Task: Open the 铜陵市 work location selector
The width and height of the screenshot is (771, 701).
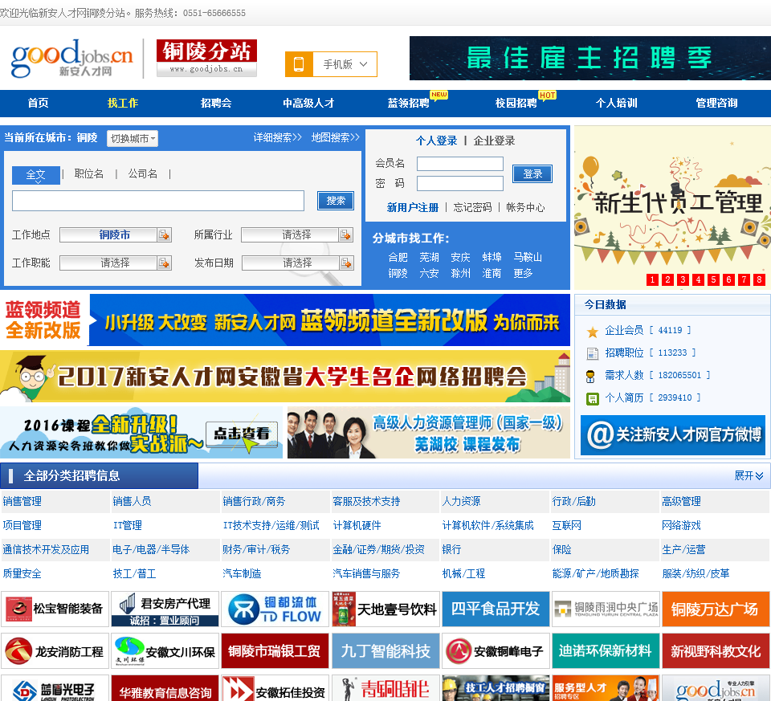Action: (x=115, y=235)
